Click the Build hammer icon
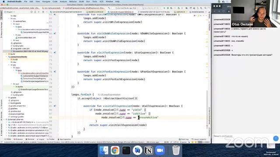 pos(109,8)
